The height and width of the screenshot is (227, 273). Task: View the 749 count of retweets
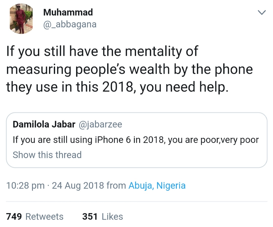click(x=14, y=217)
